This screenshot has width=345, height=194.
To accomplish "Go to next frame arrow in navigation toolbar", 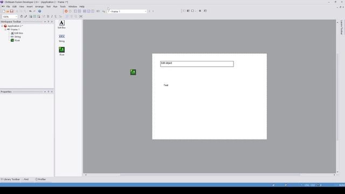I will click(153, 11).
